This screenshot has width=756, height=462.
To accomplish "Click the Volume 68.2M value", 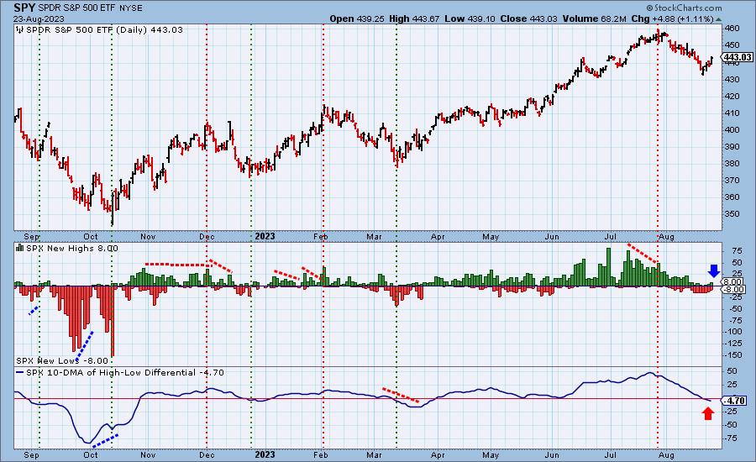I will pyautogui.click(x=594, y=18).
